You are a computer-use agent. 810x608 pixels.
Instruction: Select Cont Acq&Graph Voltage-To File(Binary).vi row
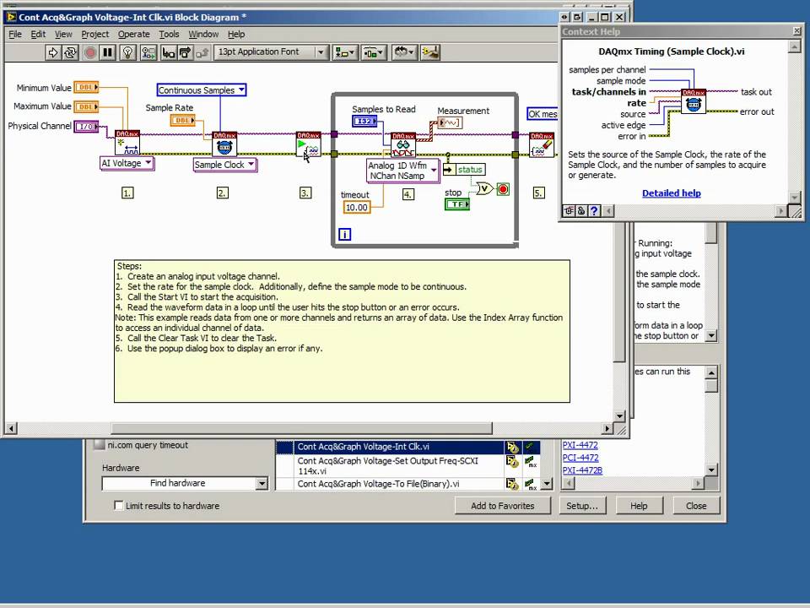coord(408,484)
